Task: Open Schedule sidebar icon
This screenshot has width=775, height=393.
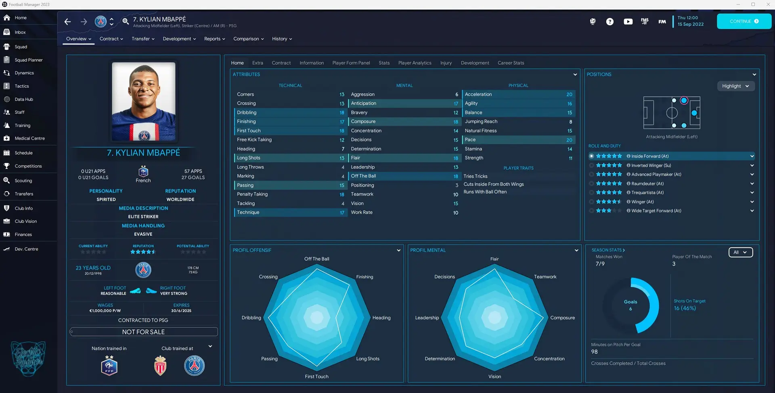Action: coord(7,153)
